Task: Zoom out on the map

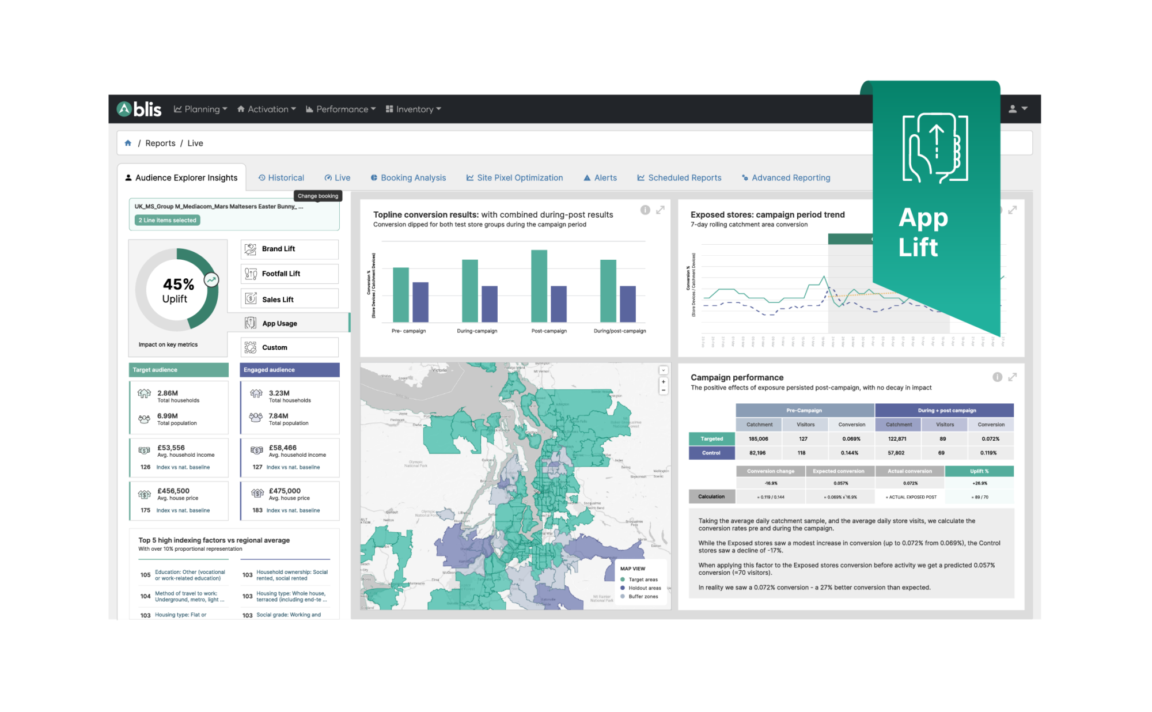Action: click(x=664, y=391)
